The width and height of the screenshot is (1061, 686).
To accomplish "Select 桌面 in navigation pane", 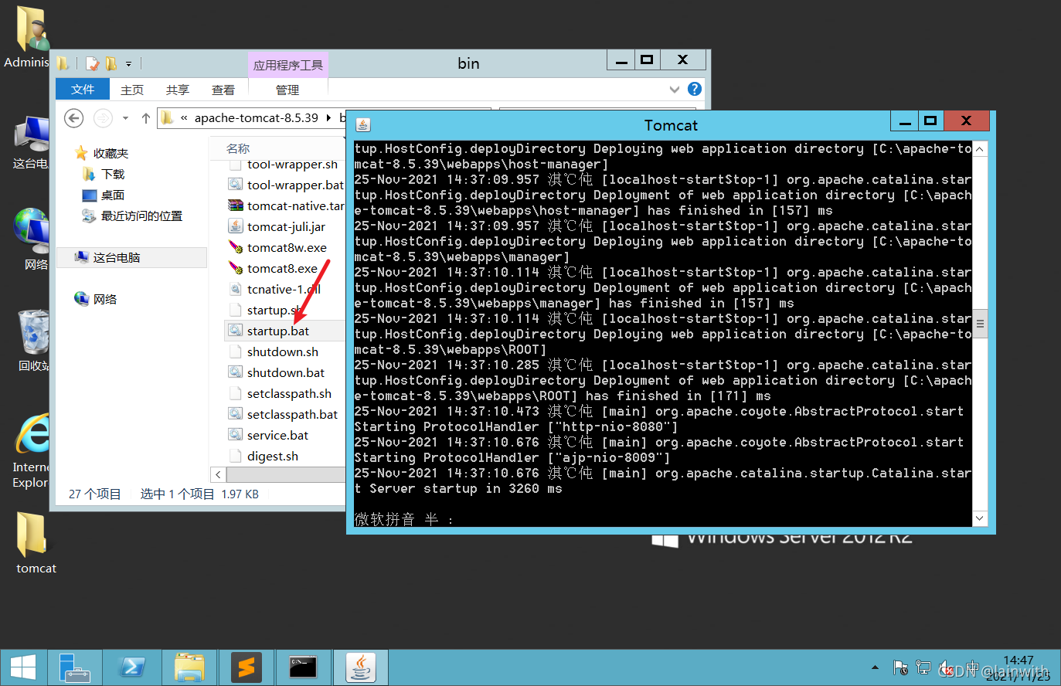I will coord(113,195).
